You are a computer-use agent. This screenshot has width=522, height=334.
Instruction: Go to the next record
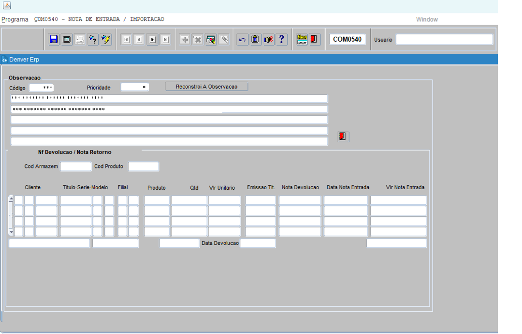(152, 40)
